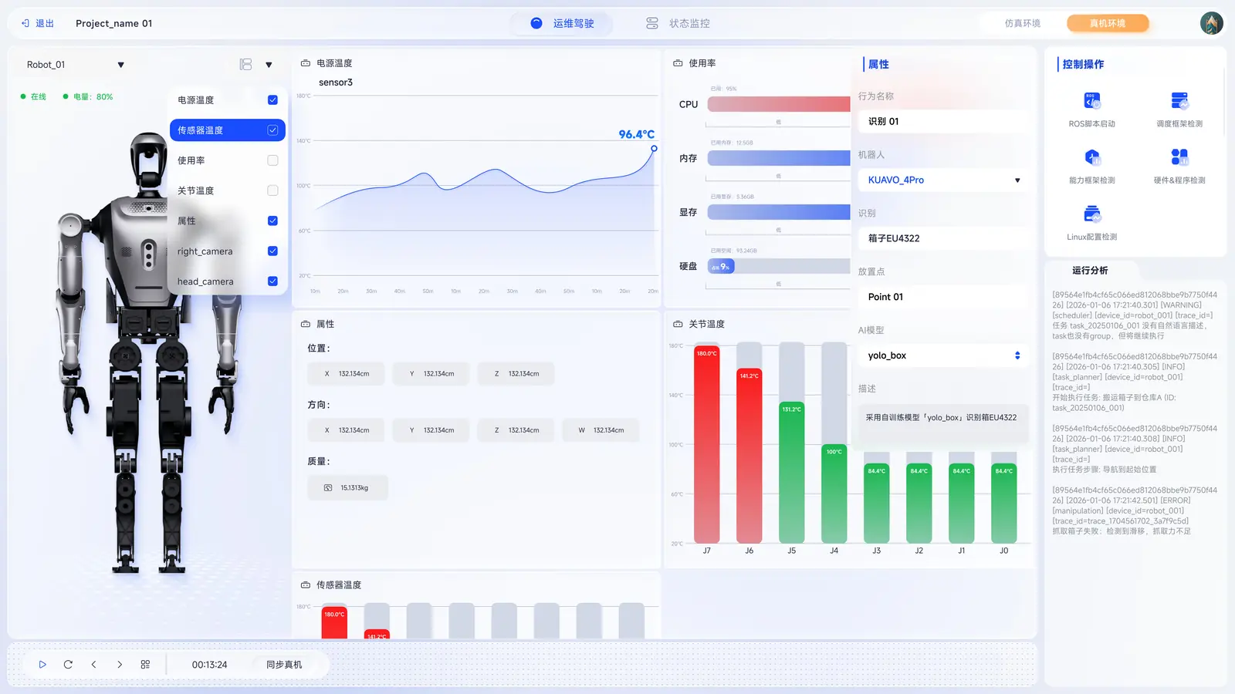Uncheck the head_camera checkbox
The height and width of the screenshot is (694, 1235).
tap(272, 281)
